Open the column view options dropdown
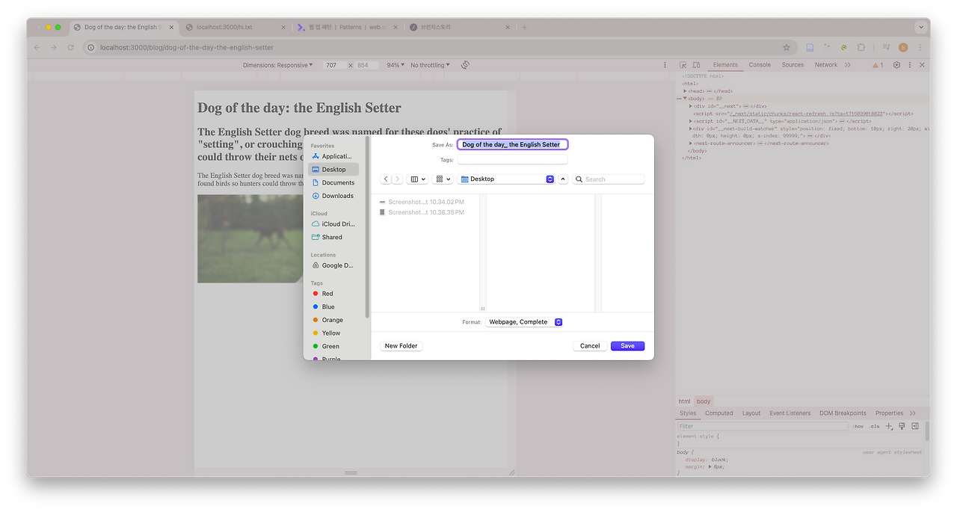This screenshot has width=957, height=512. pyautogui.click(x=418, y=179)
